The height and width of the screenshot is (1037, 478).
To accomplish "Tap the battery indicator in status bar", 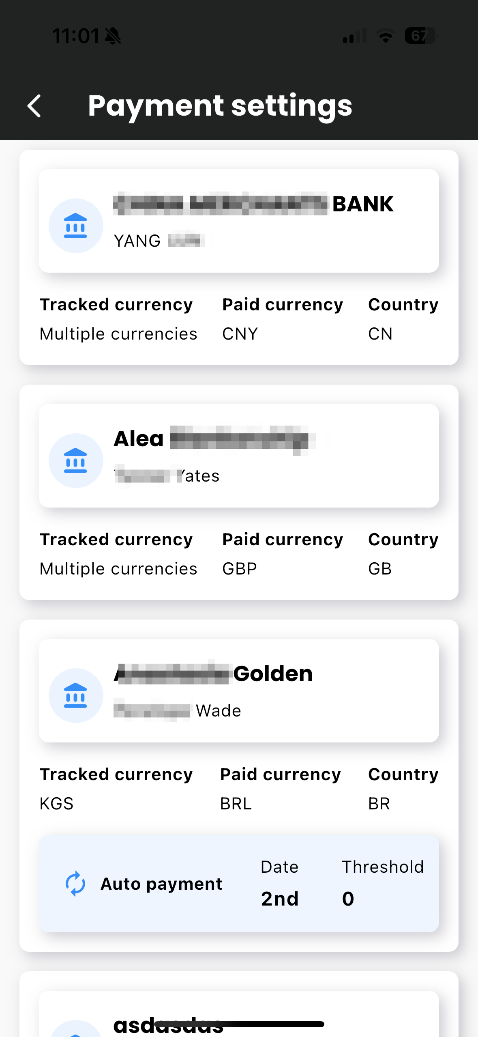I will 421,36.
